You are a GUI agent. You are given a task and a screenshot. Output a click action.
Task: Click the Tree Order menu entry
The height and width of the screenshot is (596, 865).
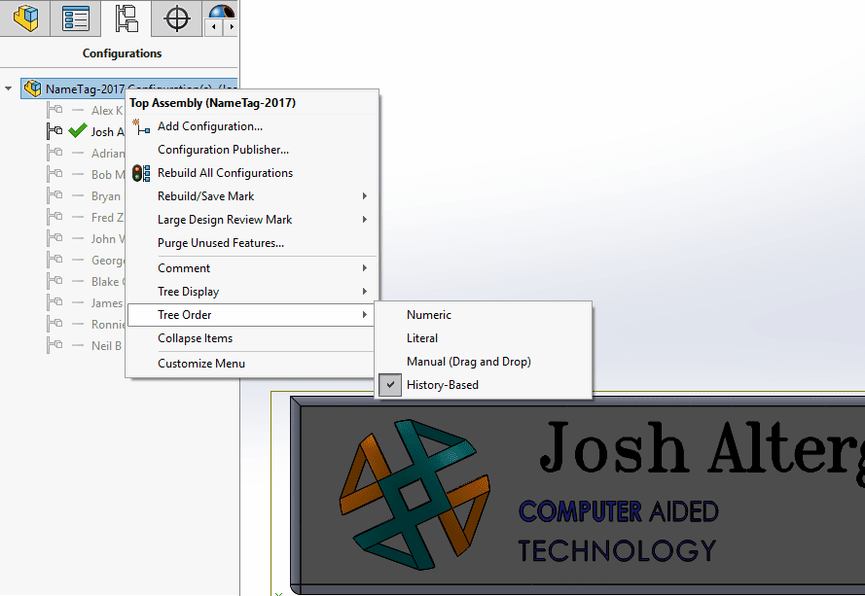(251, 315)
